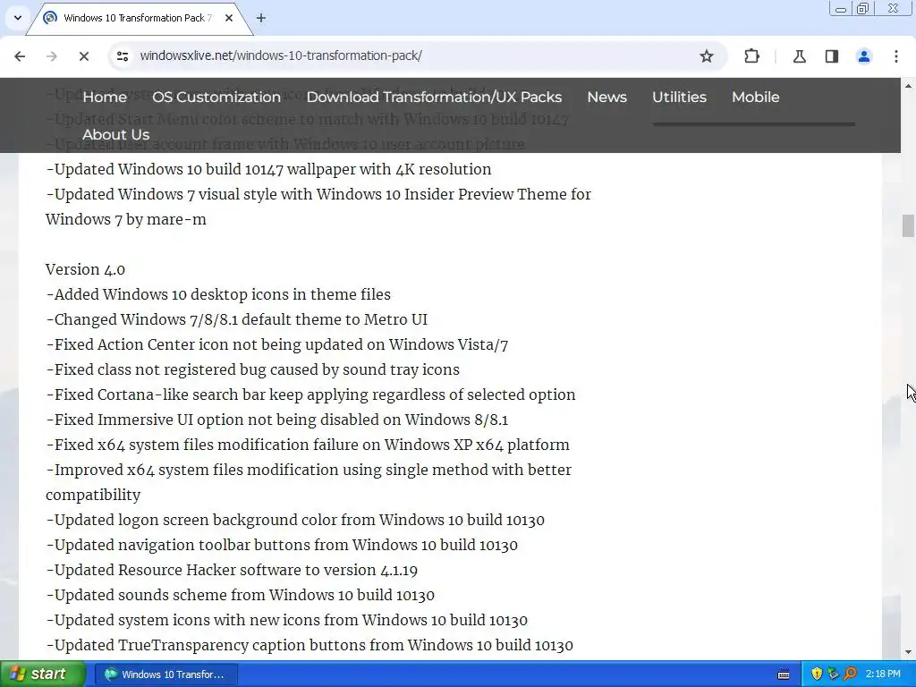Click '-Updated Resource Hacker software to version 4.1.19'
916x687 pixels.
tap(232, 570)
